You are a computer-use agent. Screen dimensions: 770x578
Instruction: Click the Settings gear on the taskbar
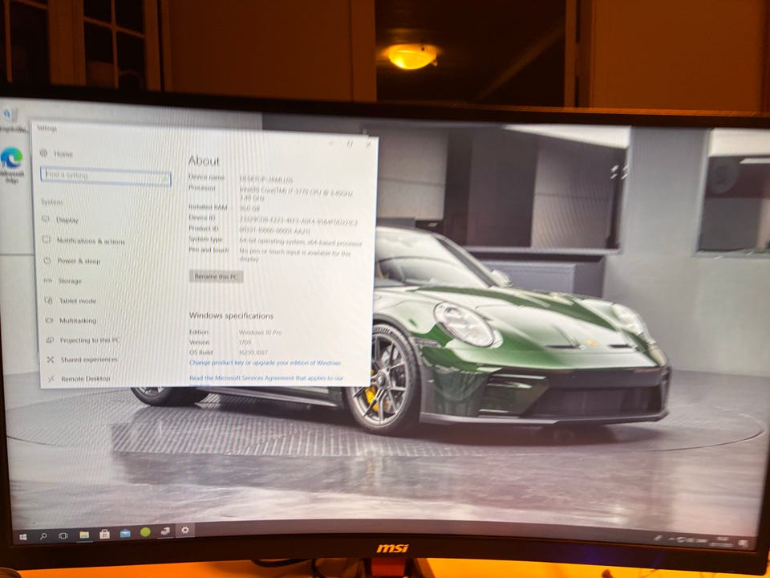pos(185,530)
